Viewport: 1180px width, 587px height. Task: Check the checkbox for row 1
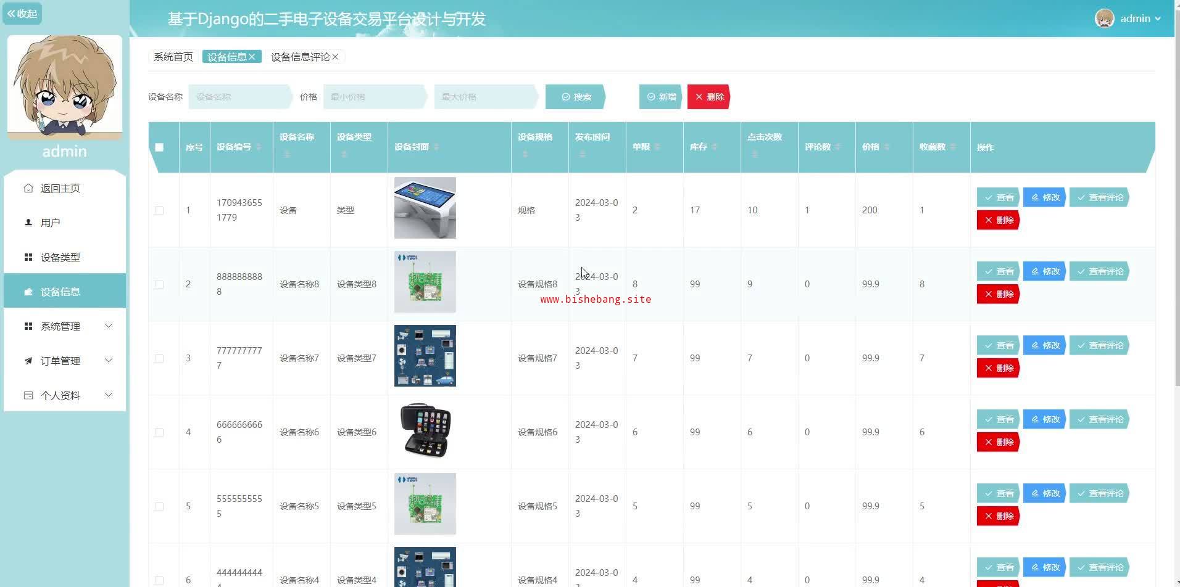click(x=159, y=210)
